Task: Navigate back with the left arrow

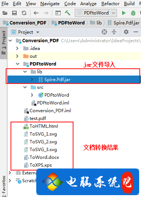Action: [36, 13]
